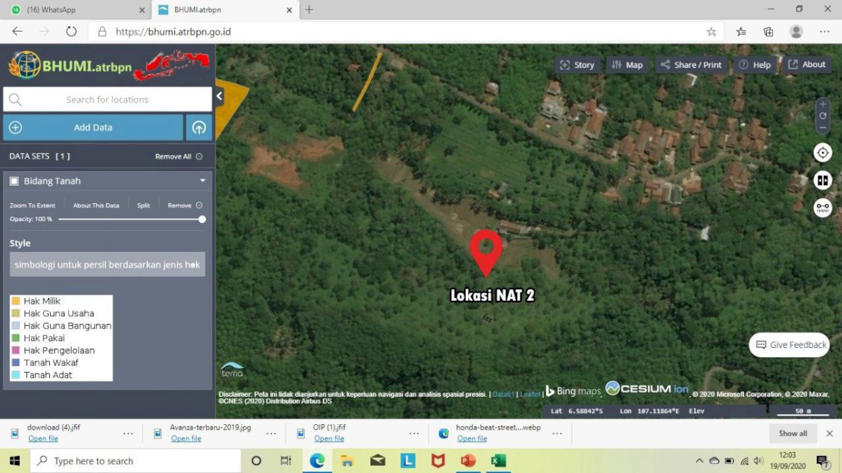Open the simbologi persil Style dropdown
Image resolution: width=842 pixels, height=473 pixels.
pos(107,264)
